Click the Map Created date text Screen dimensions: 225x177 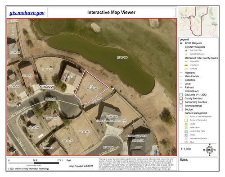[81, 166]
